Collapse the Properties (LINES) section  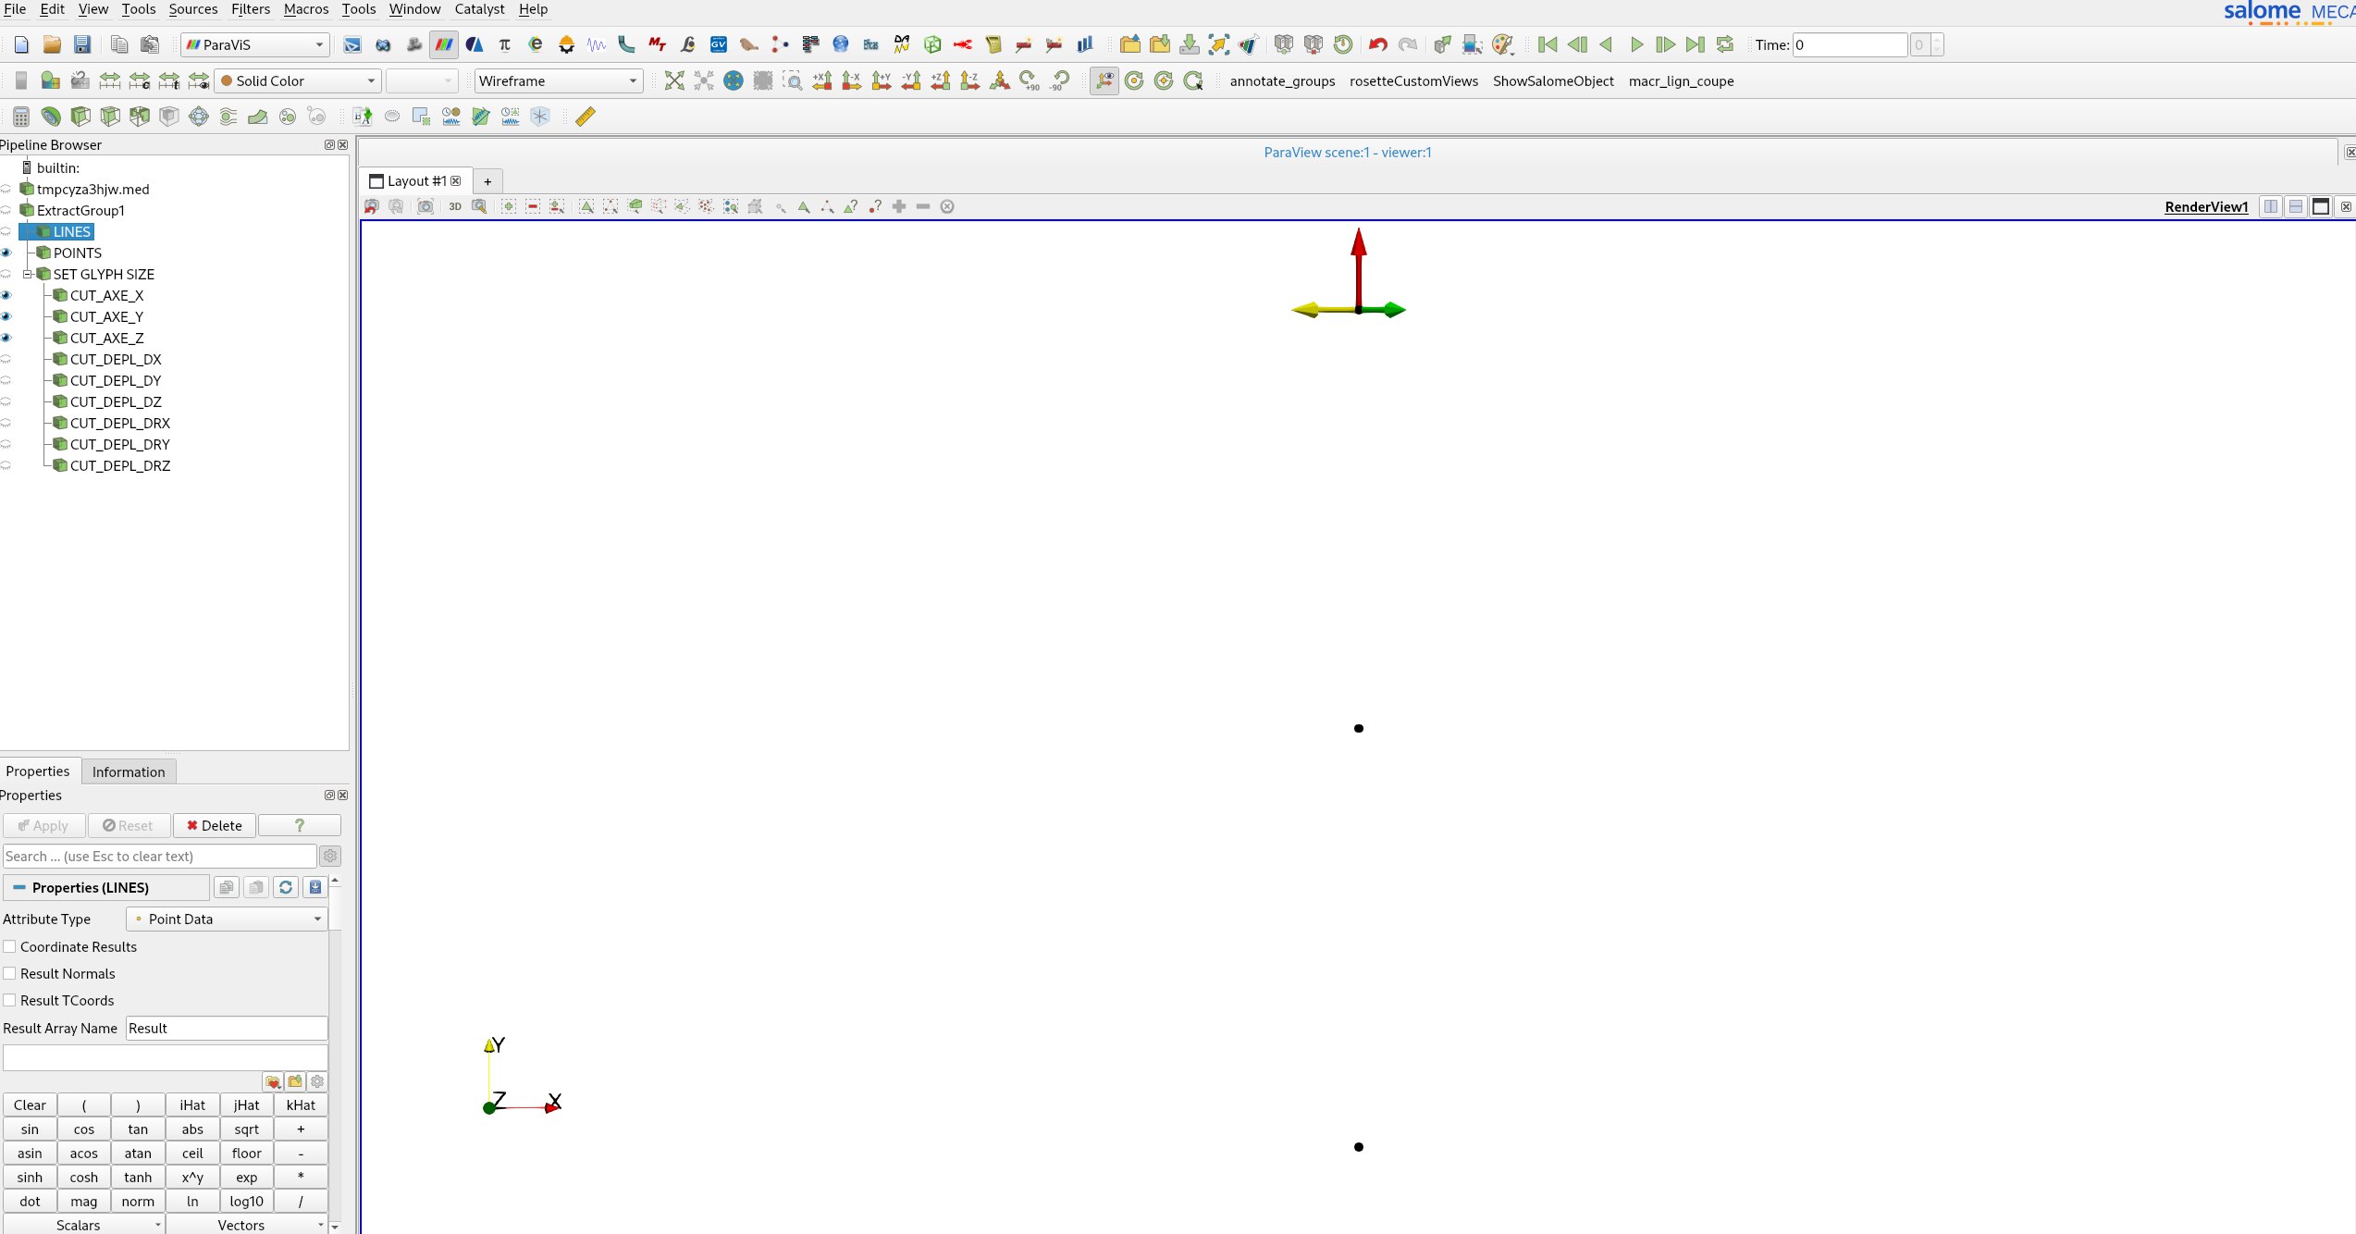tap(19, 887)
